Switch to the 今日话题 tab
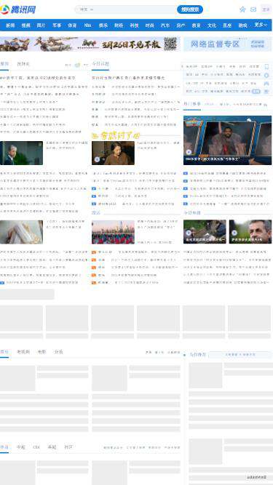 (100, 64)
